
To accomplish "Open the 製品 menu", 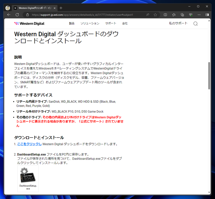I will coord(72,23).
